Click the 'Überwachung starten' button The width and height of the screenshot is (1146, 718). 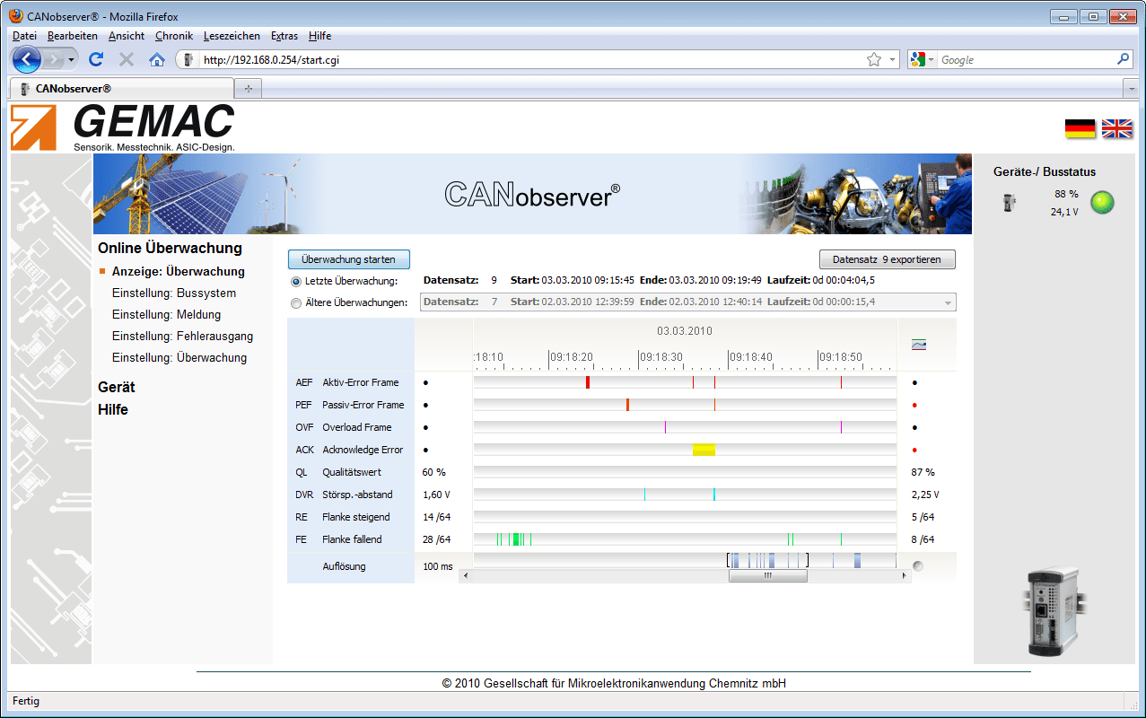coord(348,259)
